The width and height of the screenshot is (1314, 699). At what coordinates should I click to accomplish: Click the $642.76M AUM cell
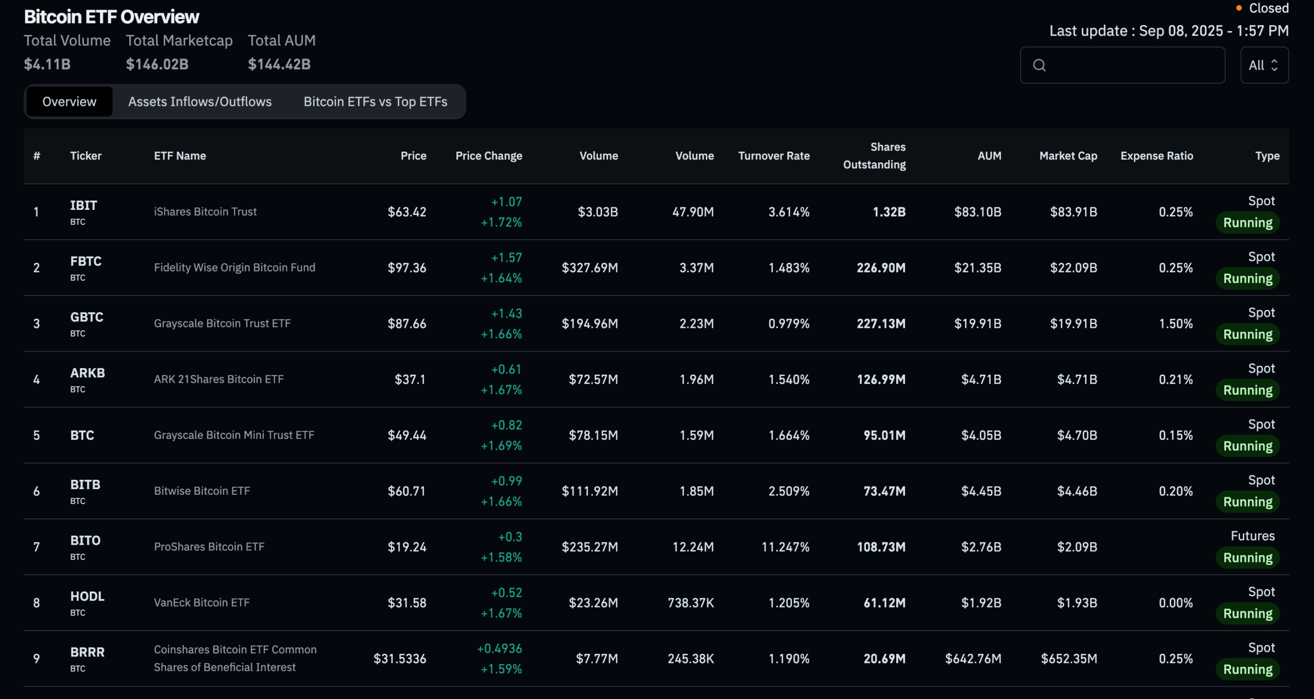coord(973,659)
